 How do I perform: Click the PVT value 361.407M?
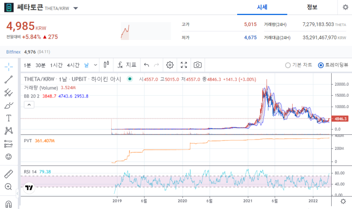tap(45, 141)
